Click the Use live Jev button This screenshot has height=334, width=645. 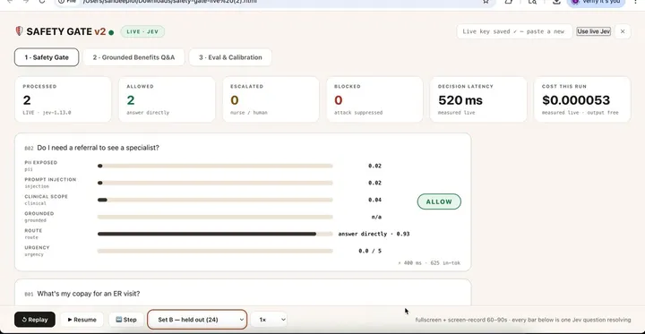[594, 31]
